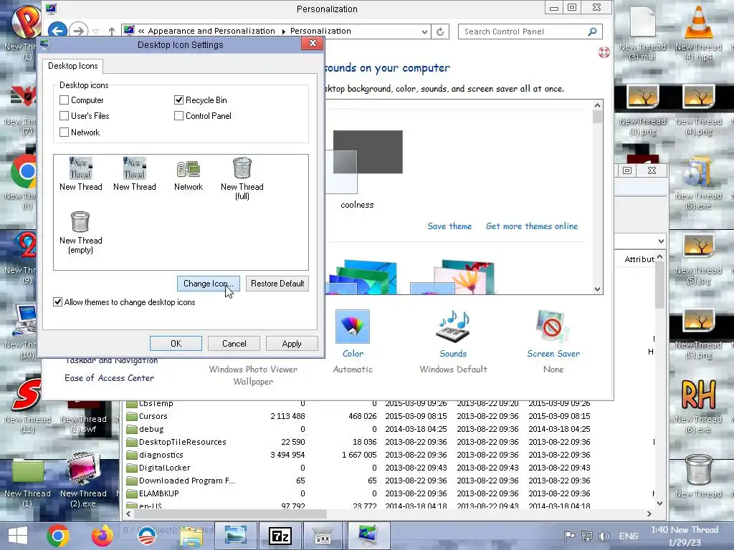Click the forward arrow in the Personalization window
The width and height of the screenshot is (734, 550).
(x=78, y=32)
